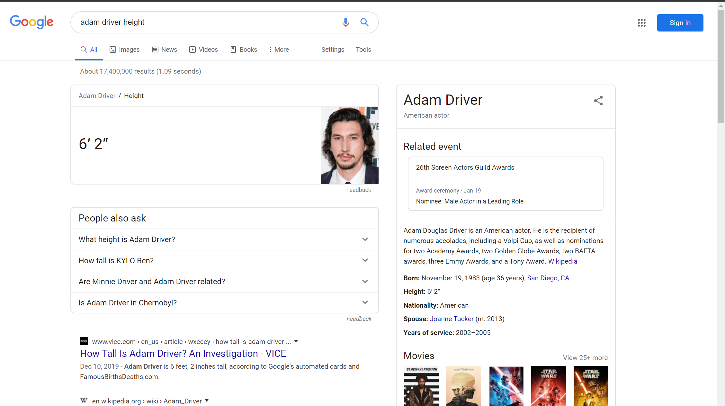
Task: Click Feedback under People also ask
Action: pyautogui.click(x=359, y=319)
